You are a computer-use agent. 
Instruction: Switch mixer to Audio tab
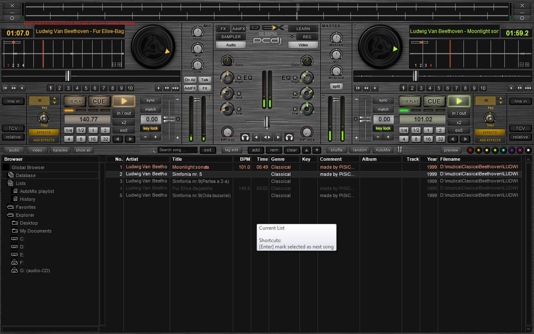tap(231, 45)
